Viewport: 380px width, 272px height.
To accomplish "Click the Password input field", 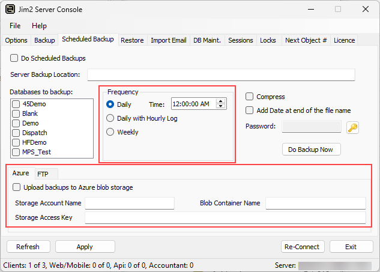I will pyautogui.click(x=312, y=127).
